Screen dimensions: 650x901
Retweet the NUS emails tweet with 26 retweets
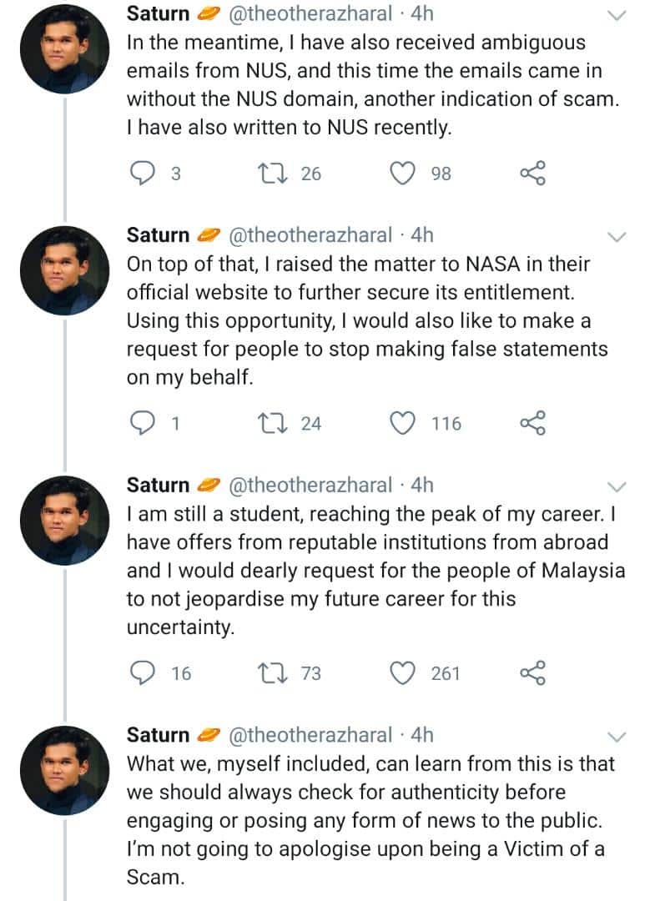click(272, 173)
